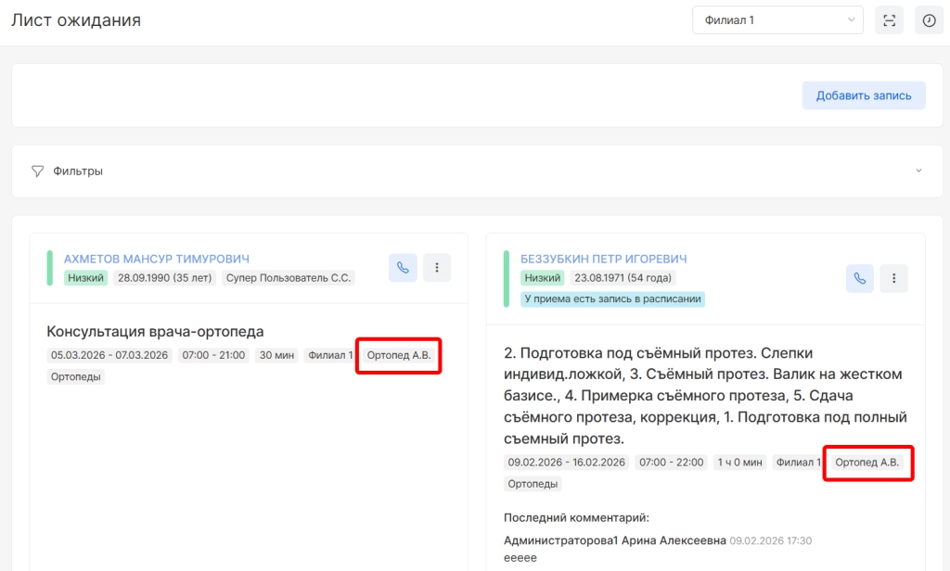Click Ортопед А.В. tag on Беззубкин card
The height and width of the screenshot is (571, 950).
point(867,463)
